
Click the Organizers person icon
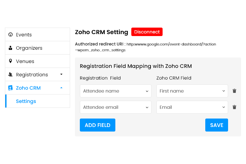[10, 48]
